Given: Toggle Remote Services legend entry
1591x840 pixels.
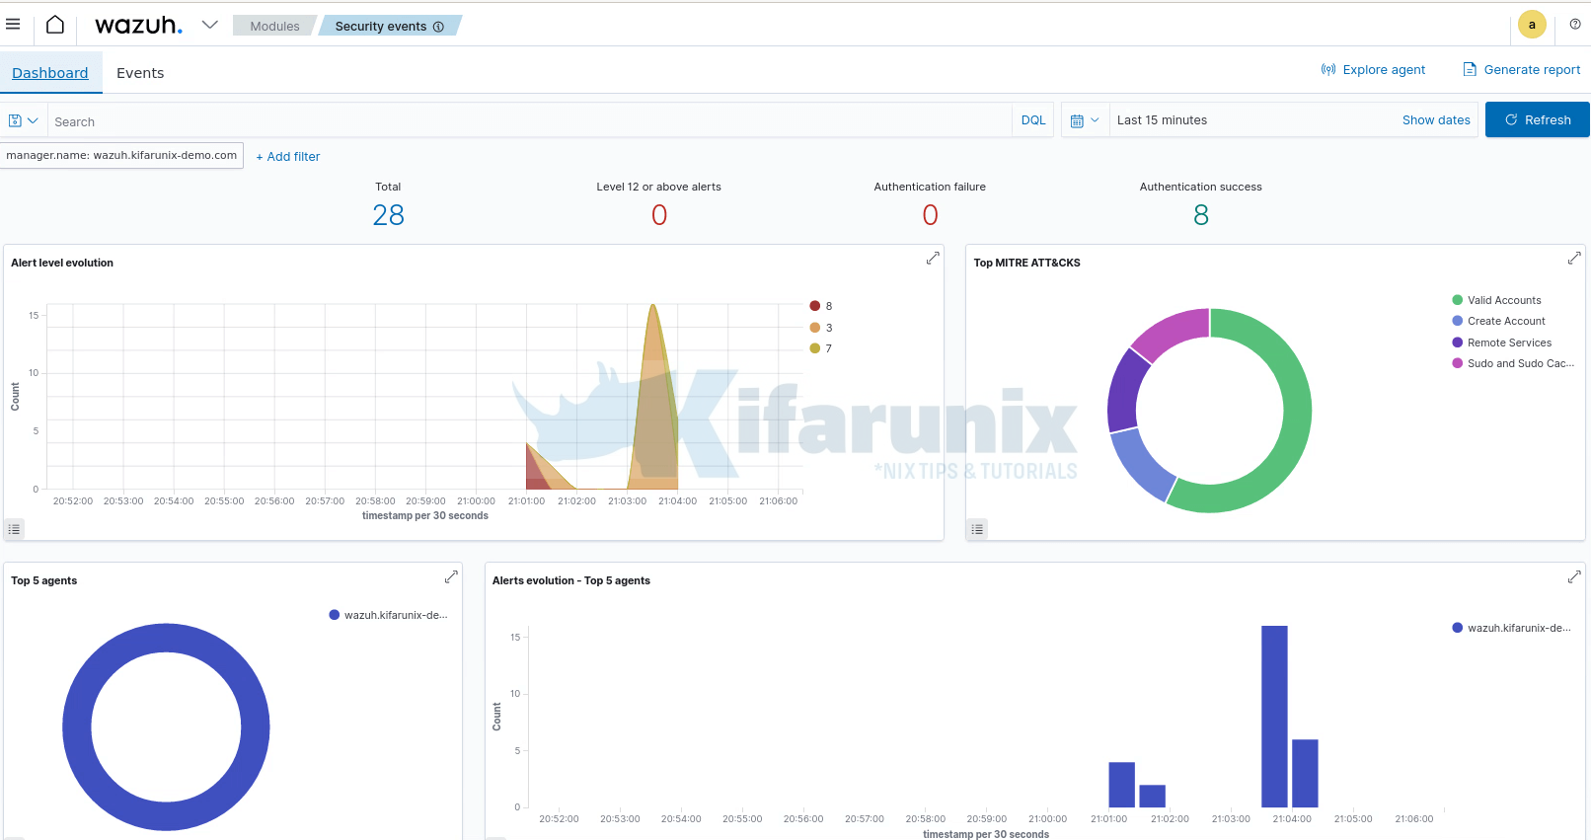Looking at the screenshot, I should click(1501, 343).
